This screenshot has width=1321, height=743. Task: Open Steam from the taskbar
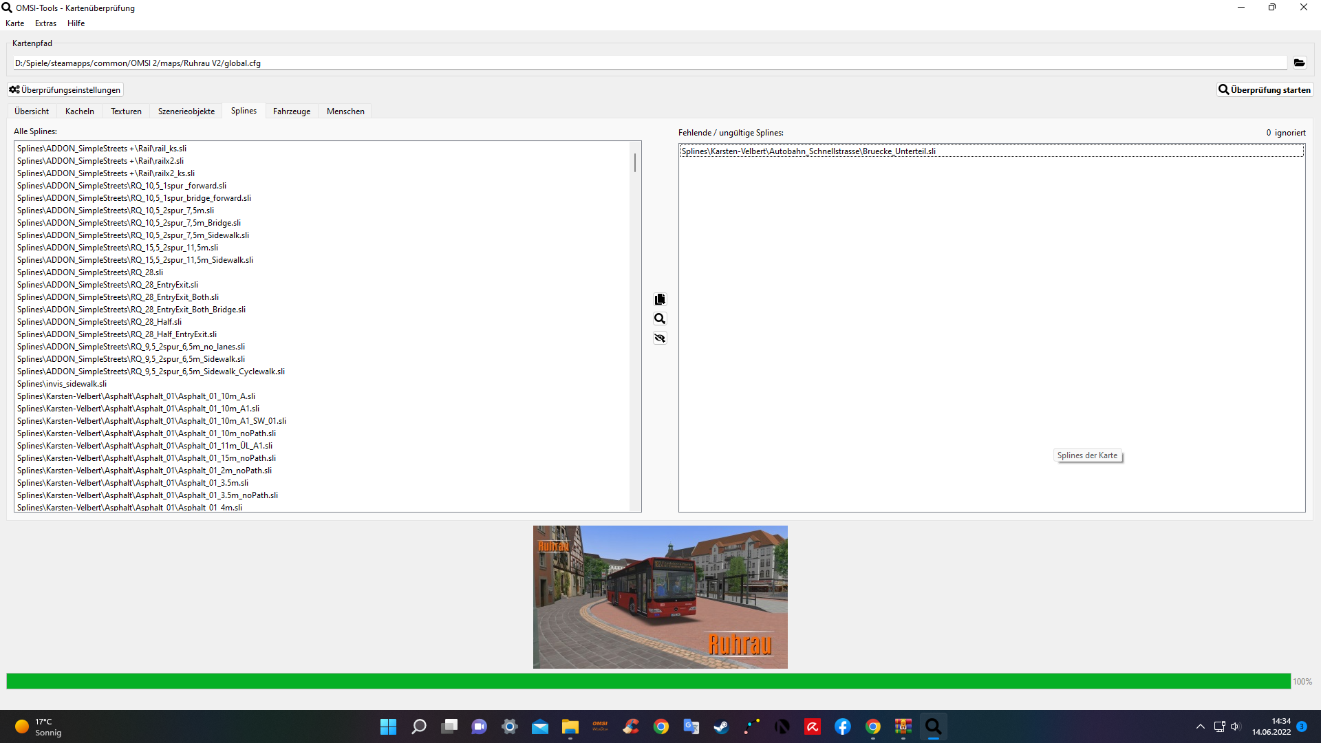click(721, 726)
